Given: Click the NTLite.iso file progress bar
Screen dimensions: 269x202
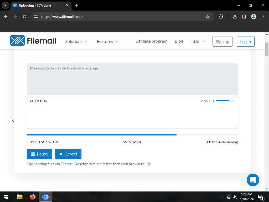Looking at the screenshot, I should coord(225,101).
